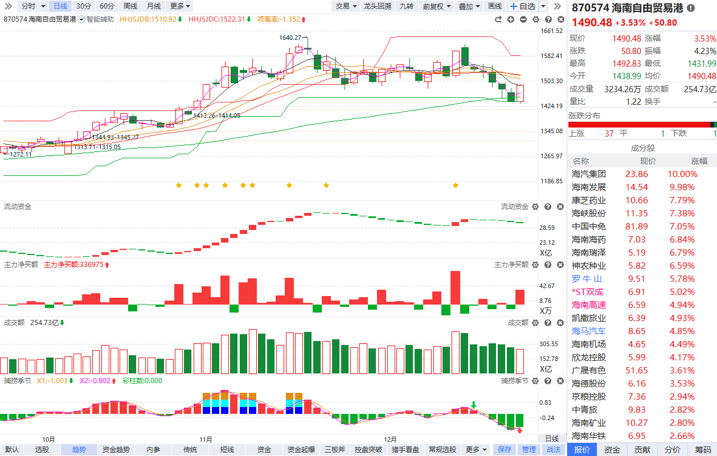Open settings gear for 捞捞季节 indicator
Image resolution: width=717 pixels, height=456 pixels.
tap(535, 380)
